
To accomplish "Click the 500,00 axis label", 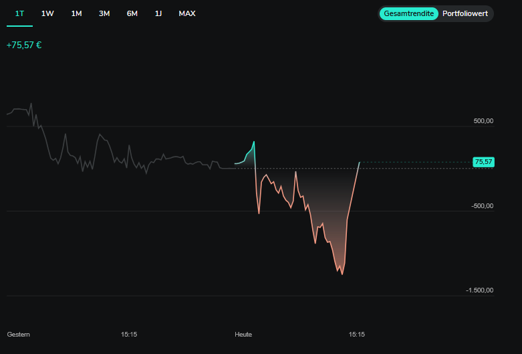I will 483,121.
